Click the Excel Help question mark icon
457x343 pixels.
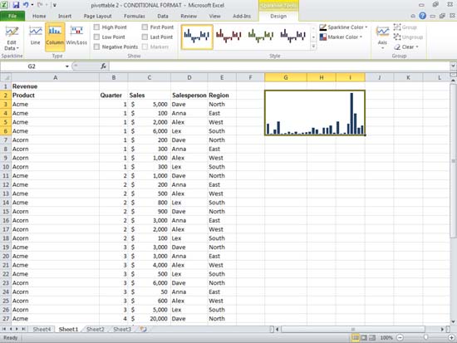422,16
